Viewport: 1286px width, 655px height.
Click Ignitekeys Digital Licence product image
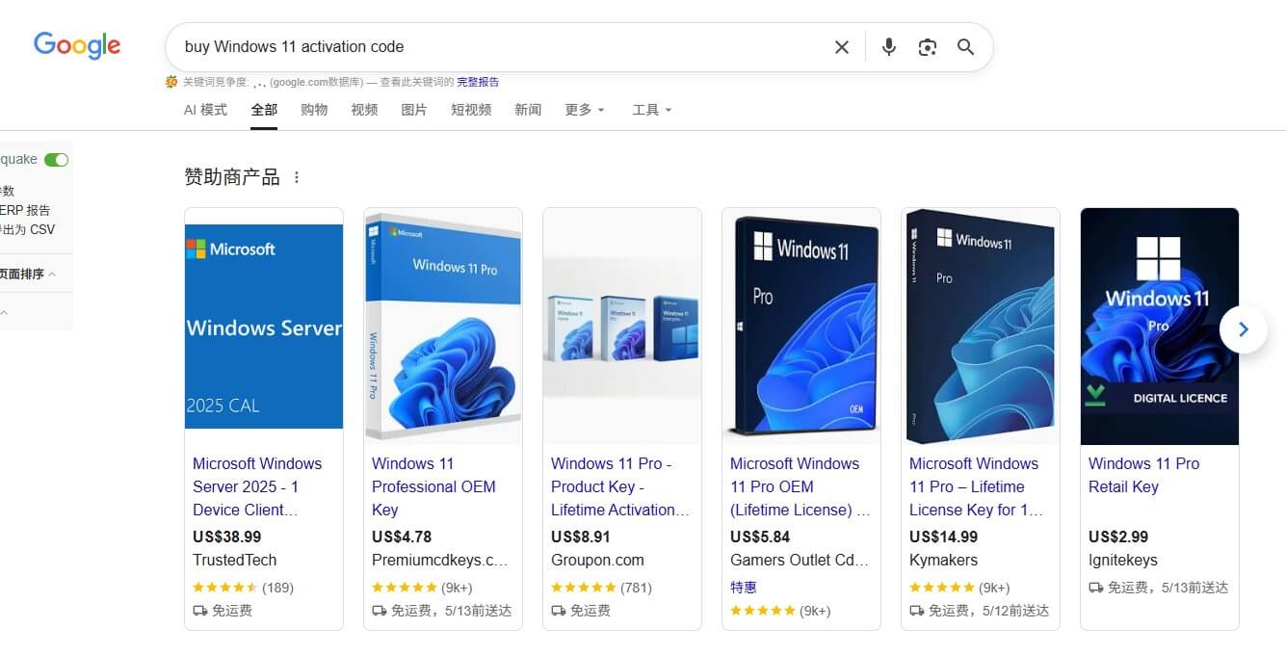(1160, 327)
